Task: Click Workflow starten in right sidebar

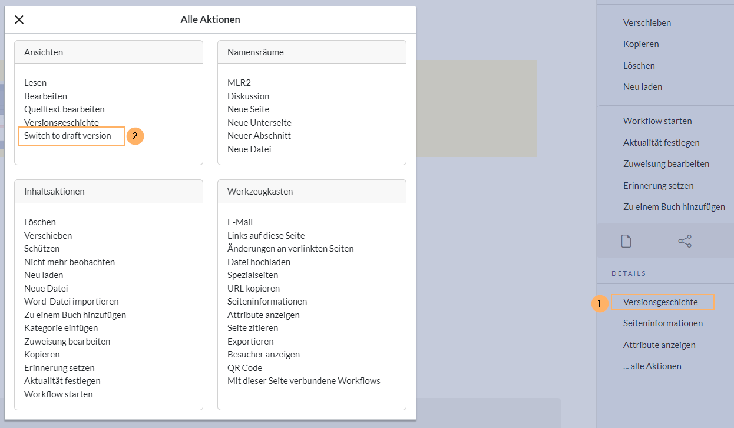Action: pyautogui.click(x=657, y=121)
